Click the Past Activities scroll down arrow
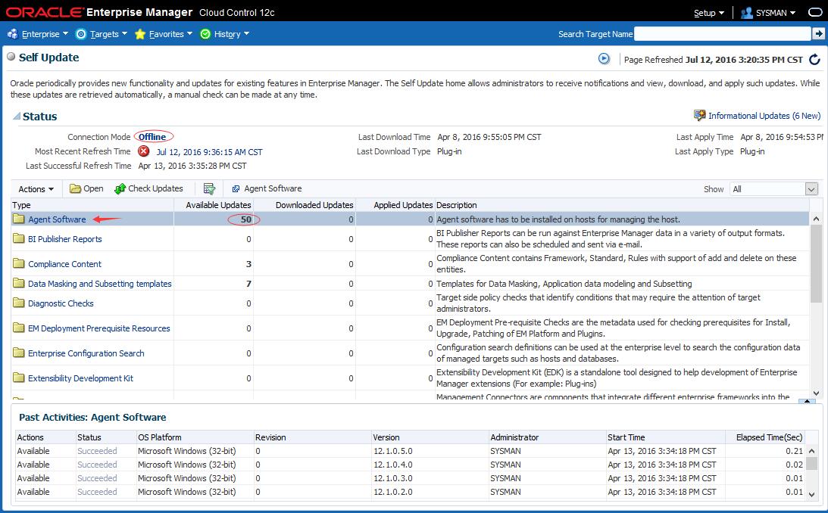The image size is (828, 513). click(x=811, y=494)
